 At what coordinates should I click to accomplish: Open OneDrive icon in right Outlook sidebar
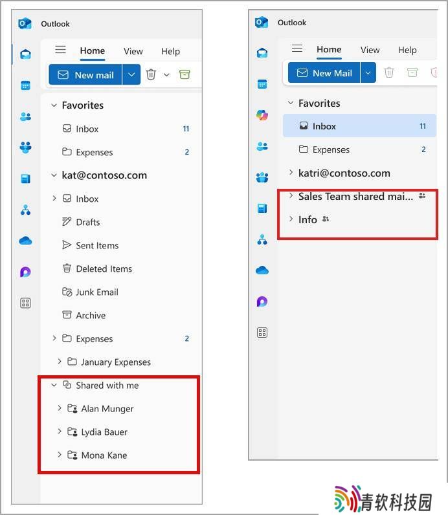(262, 270)
